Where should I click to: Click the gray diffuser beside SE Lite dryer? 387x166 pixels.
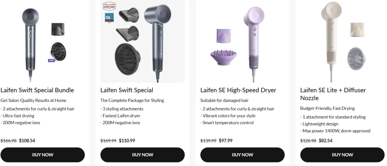click(357, 59)
